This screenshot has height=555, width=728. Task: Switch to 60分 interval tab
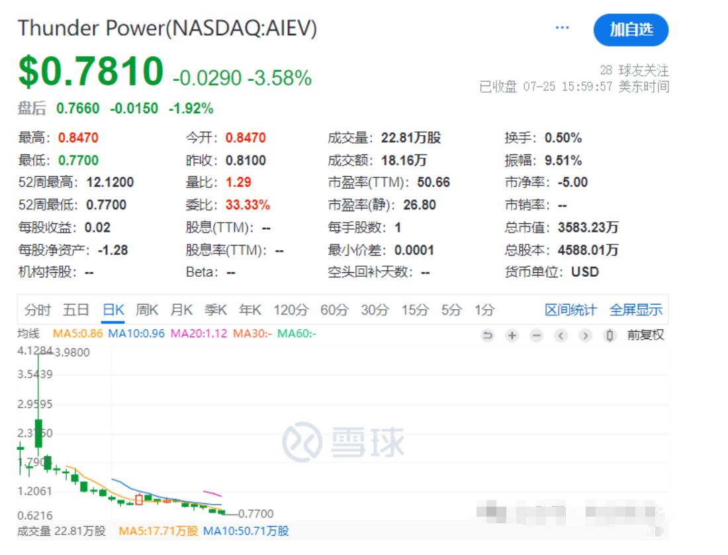[x=334, y=310]
